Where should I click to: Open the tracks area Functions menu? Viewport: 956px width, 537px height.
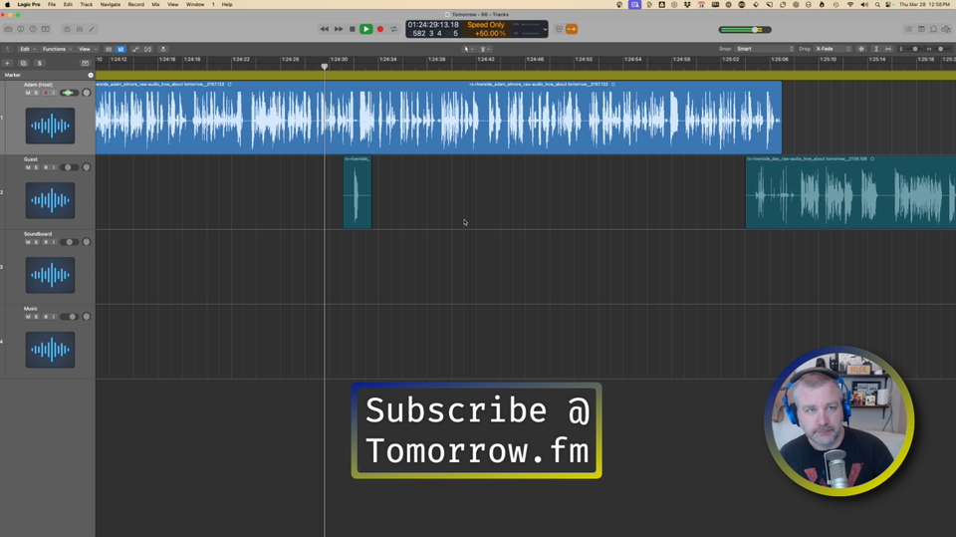57,49
